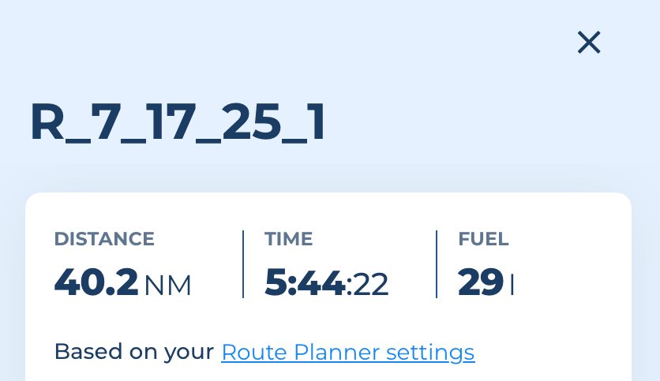The image size is (660, 381).
Task: Click the NM distance unit
Action: 168,286
